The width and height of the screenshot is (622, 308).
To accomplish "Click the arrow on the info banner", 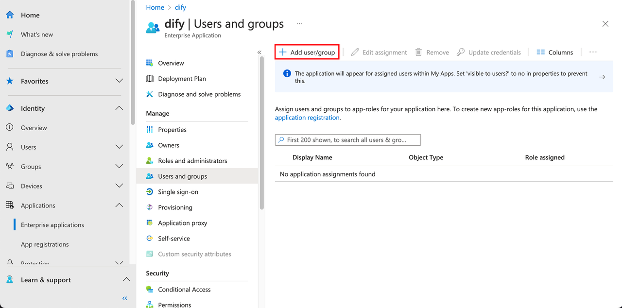I will (x=602, y=77).
